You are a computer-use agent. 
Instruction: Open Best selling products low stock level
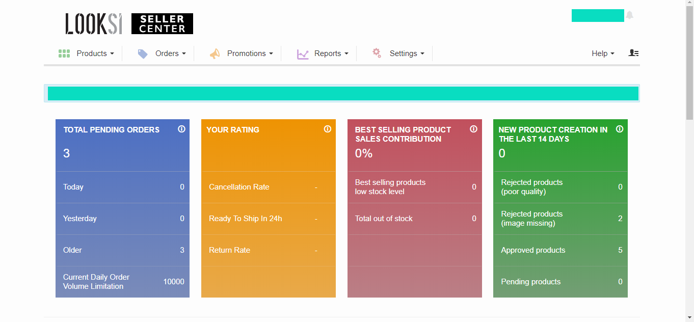click(x=415, y=187)
